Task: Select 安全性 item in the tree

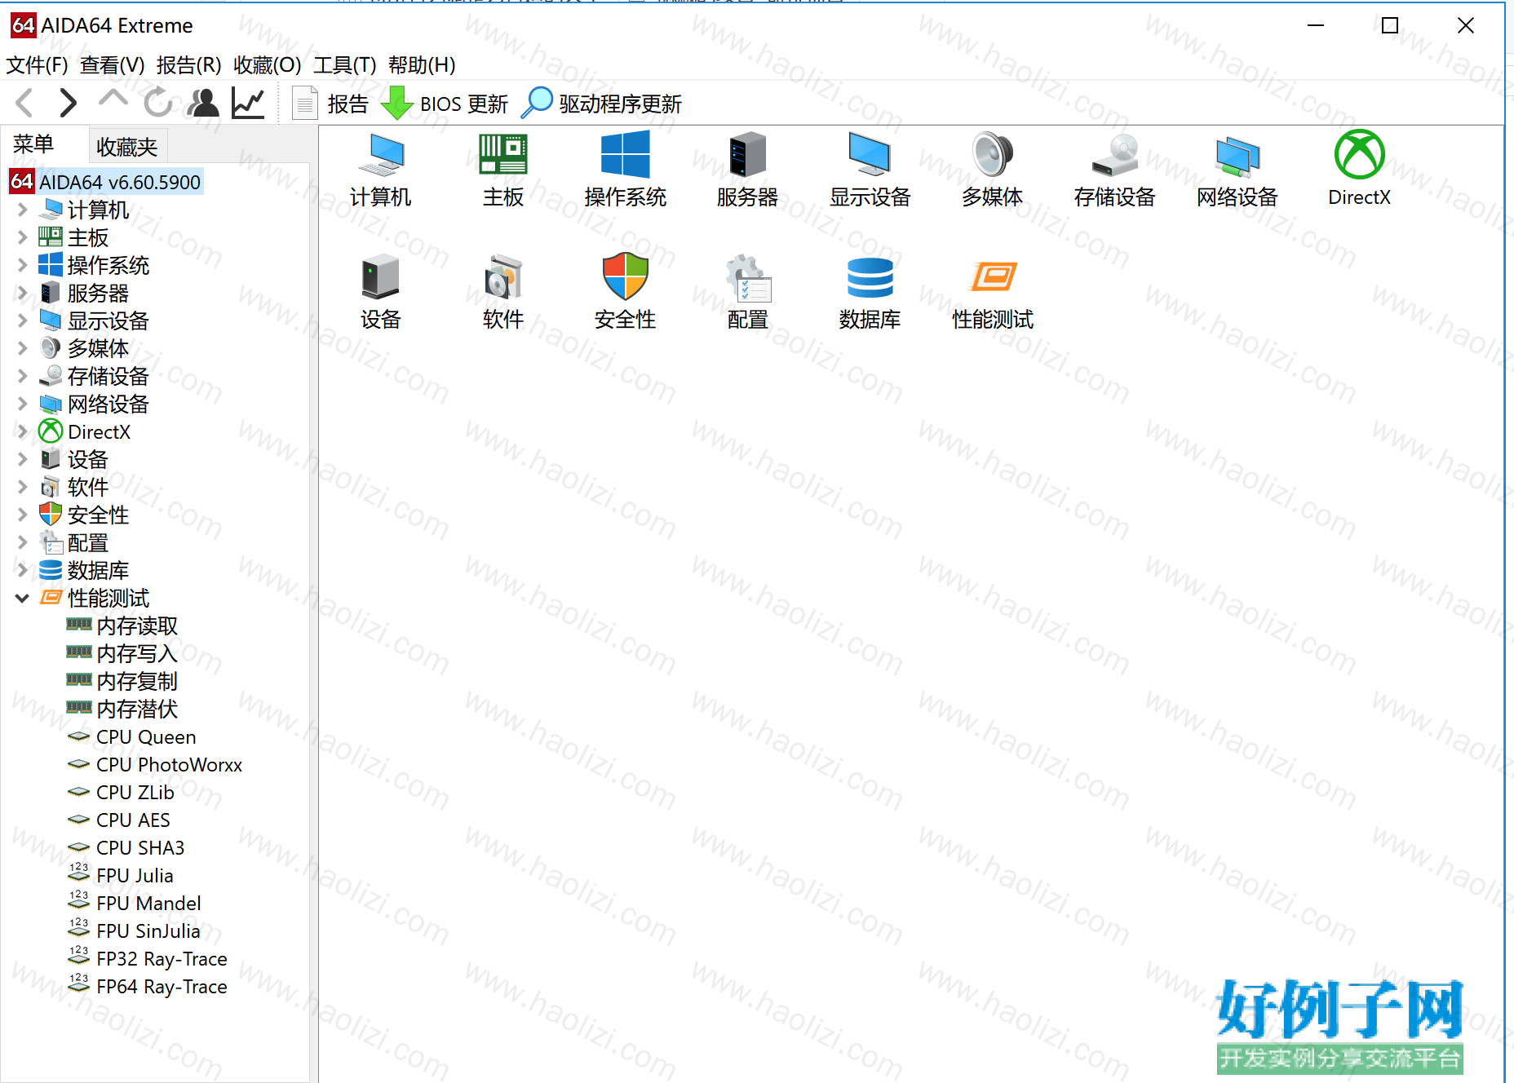Action: pos(84,515)
